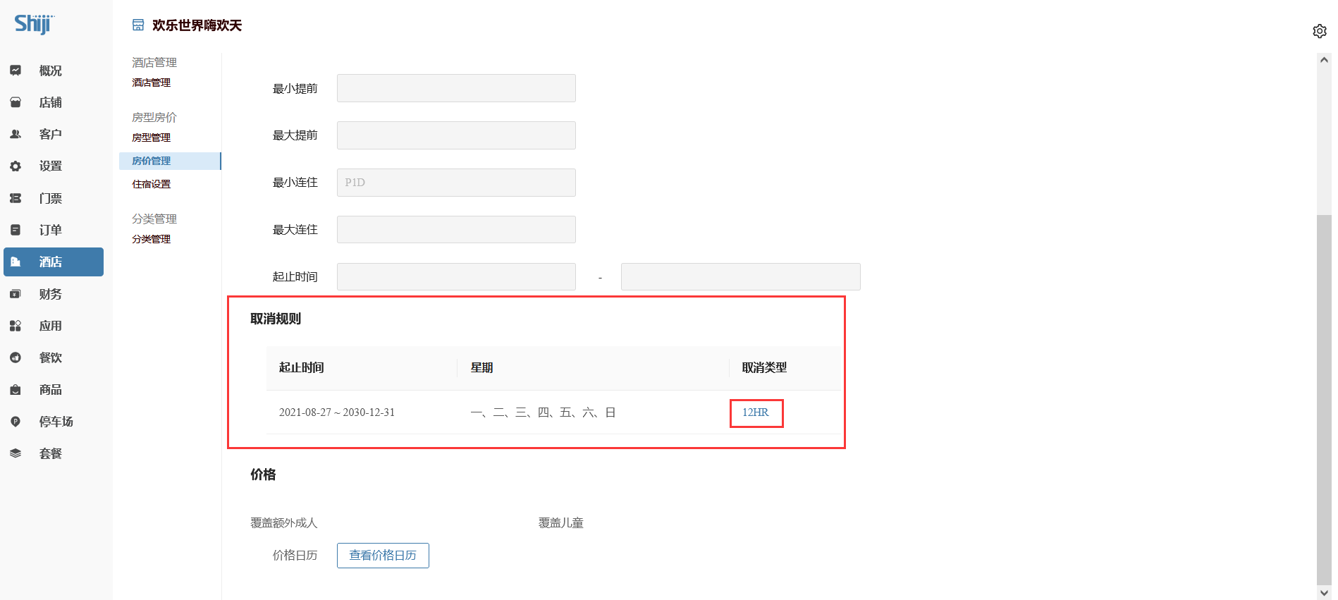Image resolution: width=1338 pixels, height=600 pixels.
Task: Click the Shiji logo
Action: point(34,24)
